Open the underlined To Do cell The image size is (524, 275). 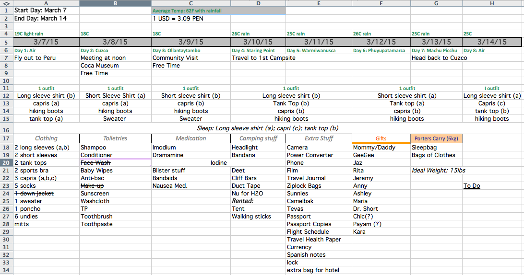coord(472,186)
